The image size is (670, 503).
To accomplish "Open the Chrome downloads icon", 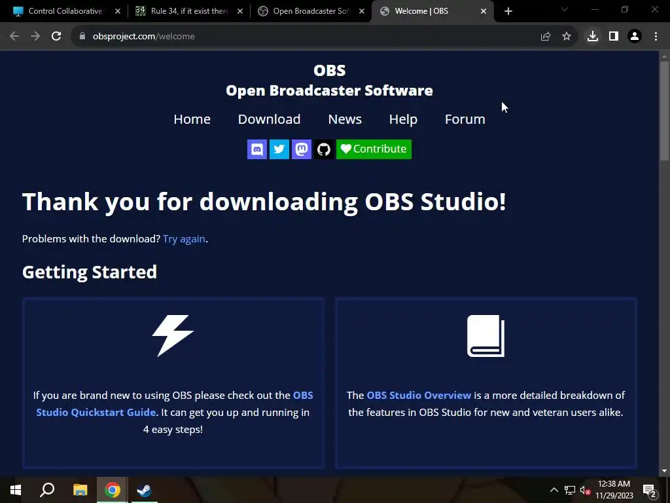I will click(x=593, y=37).
